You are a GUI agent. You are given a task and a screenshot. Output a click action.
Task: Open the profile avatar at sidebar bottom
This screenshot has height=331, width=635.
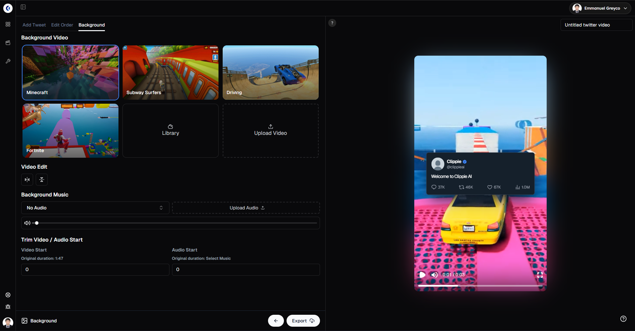pos(8,322)
